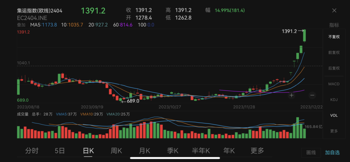Image resolution: width=350 pixels, height=162 pixels.
Task: Select the 年K yearly candlestick tab
Action: tap(229, 151)
